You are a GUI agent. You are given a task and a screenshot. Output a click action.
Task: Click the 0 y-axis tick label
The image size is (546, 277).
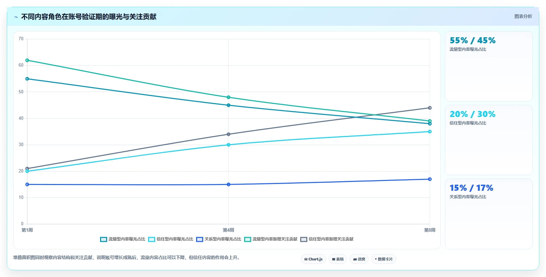22,224
